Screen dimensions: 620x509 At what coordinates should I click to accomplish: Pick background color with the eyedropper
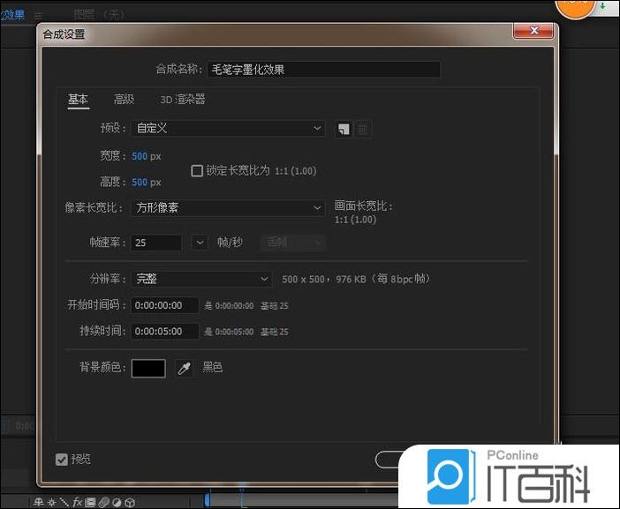click(x=185, y=368)
